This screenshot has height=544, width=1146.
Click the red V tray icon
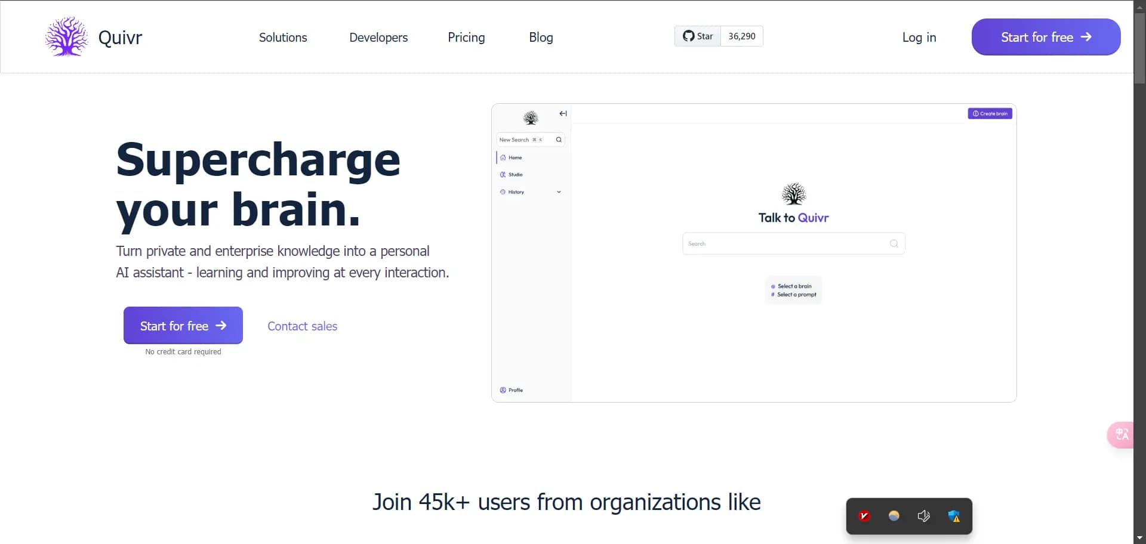coord(864,516)
